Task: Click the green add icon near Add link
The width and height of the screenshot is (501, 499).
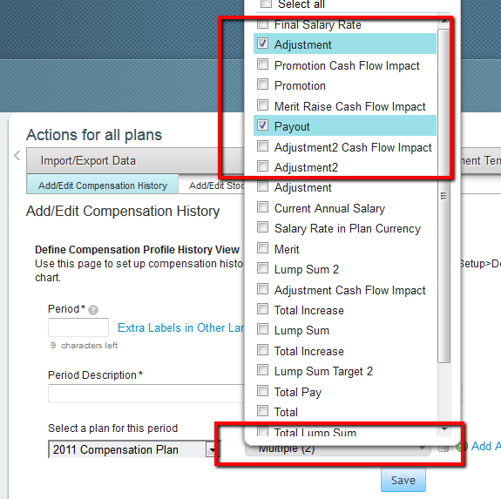Action: (463, 447)
